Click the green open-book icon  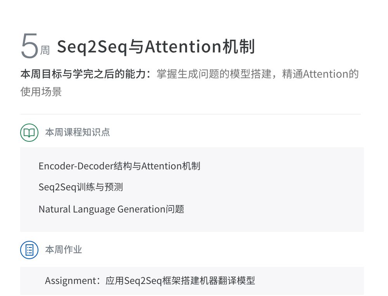29,133
